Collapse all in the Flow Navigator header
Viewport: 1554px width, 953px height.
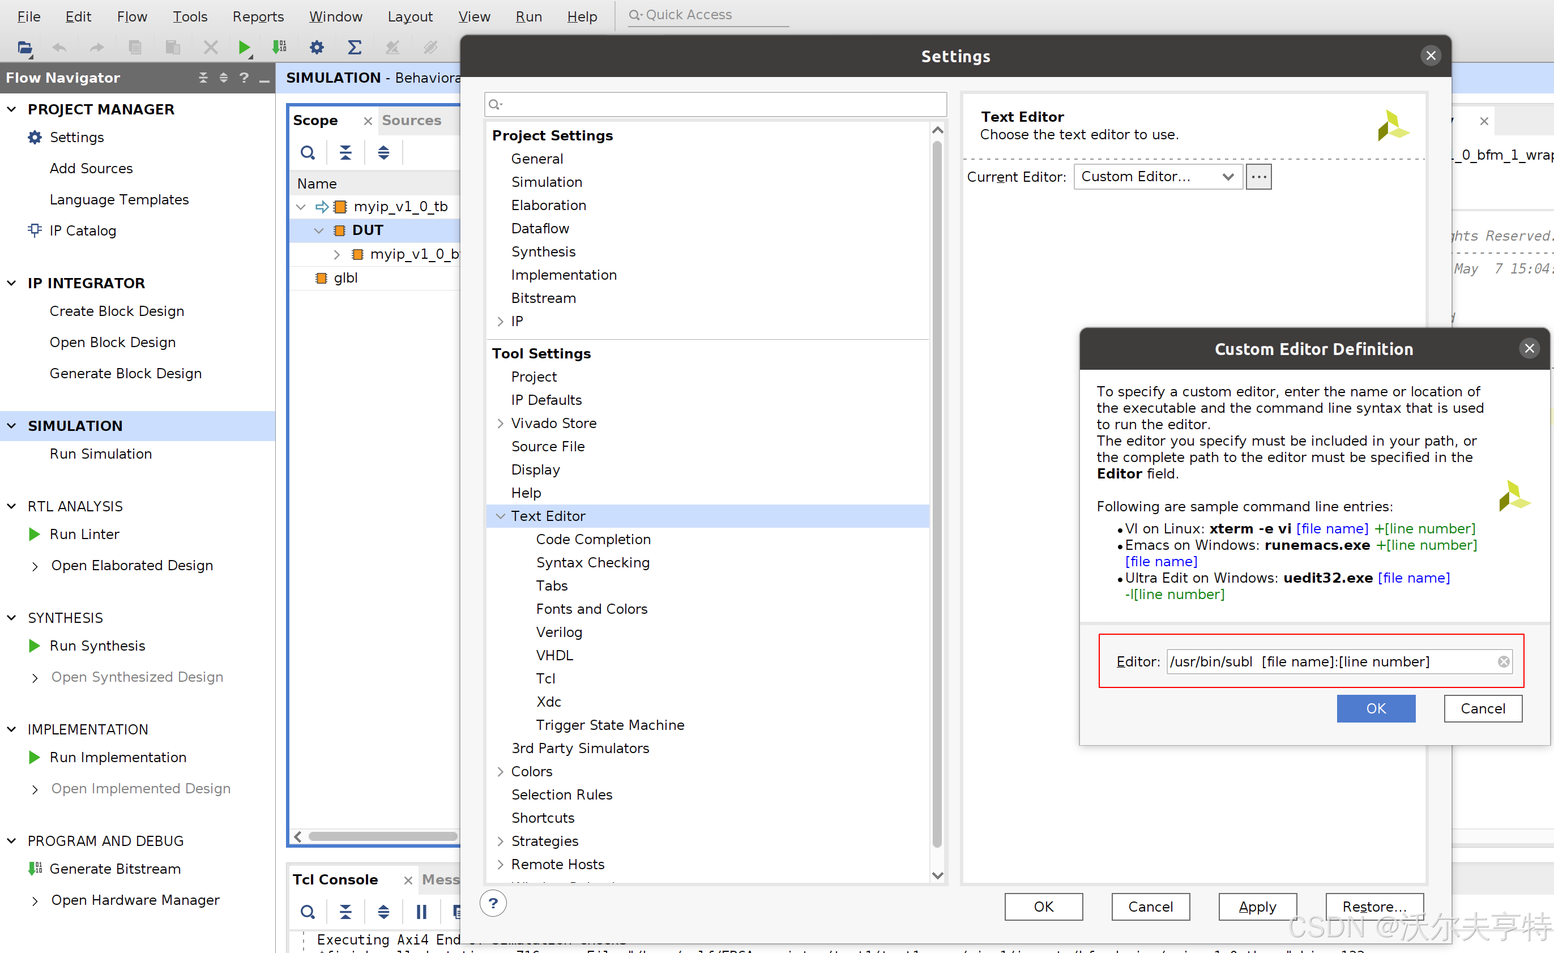pyautogui.click(x=202, y=78)
